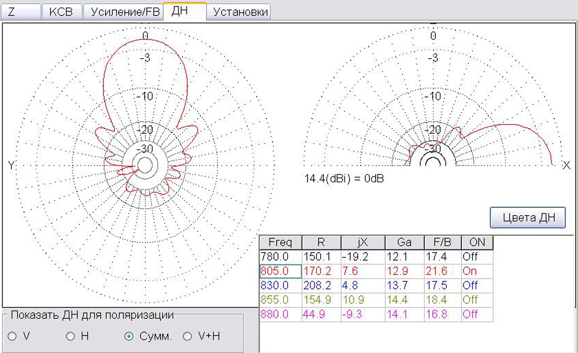Choose the Сумм. polarization option
The width and height of the screenshot is (578, 353).
point(129,336)
